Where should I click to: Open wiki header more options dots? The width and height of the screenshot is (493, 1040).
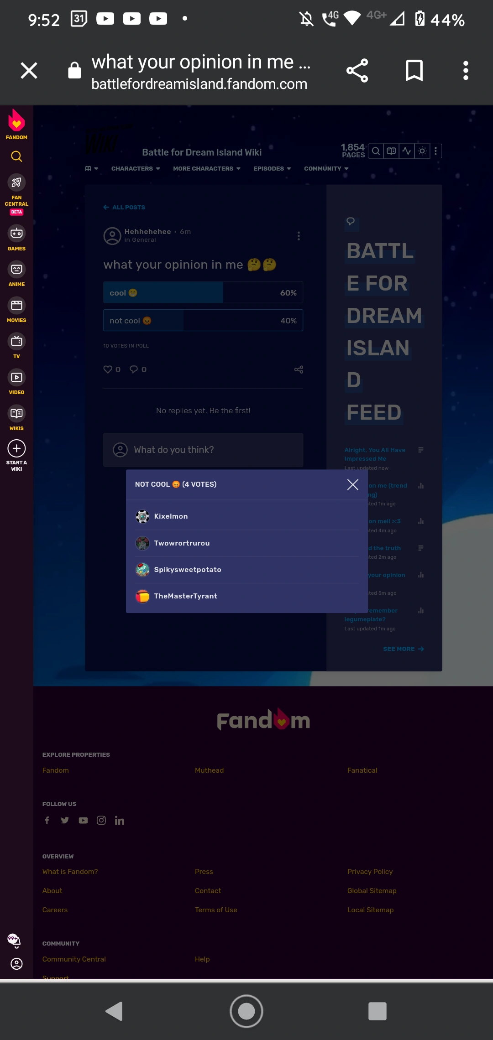click(x=436, y=151)
